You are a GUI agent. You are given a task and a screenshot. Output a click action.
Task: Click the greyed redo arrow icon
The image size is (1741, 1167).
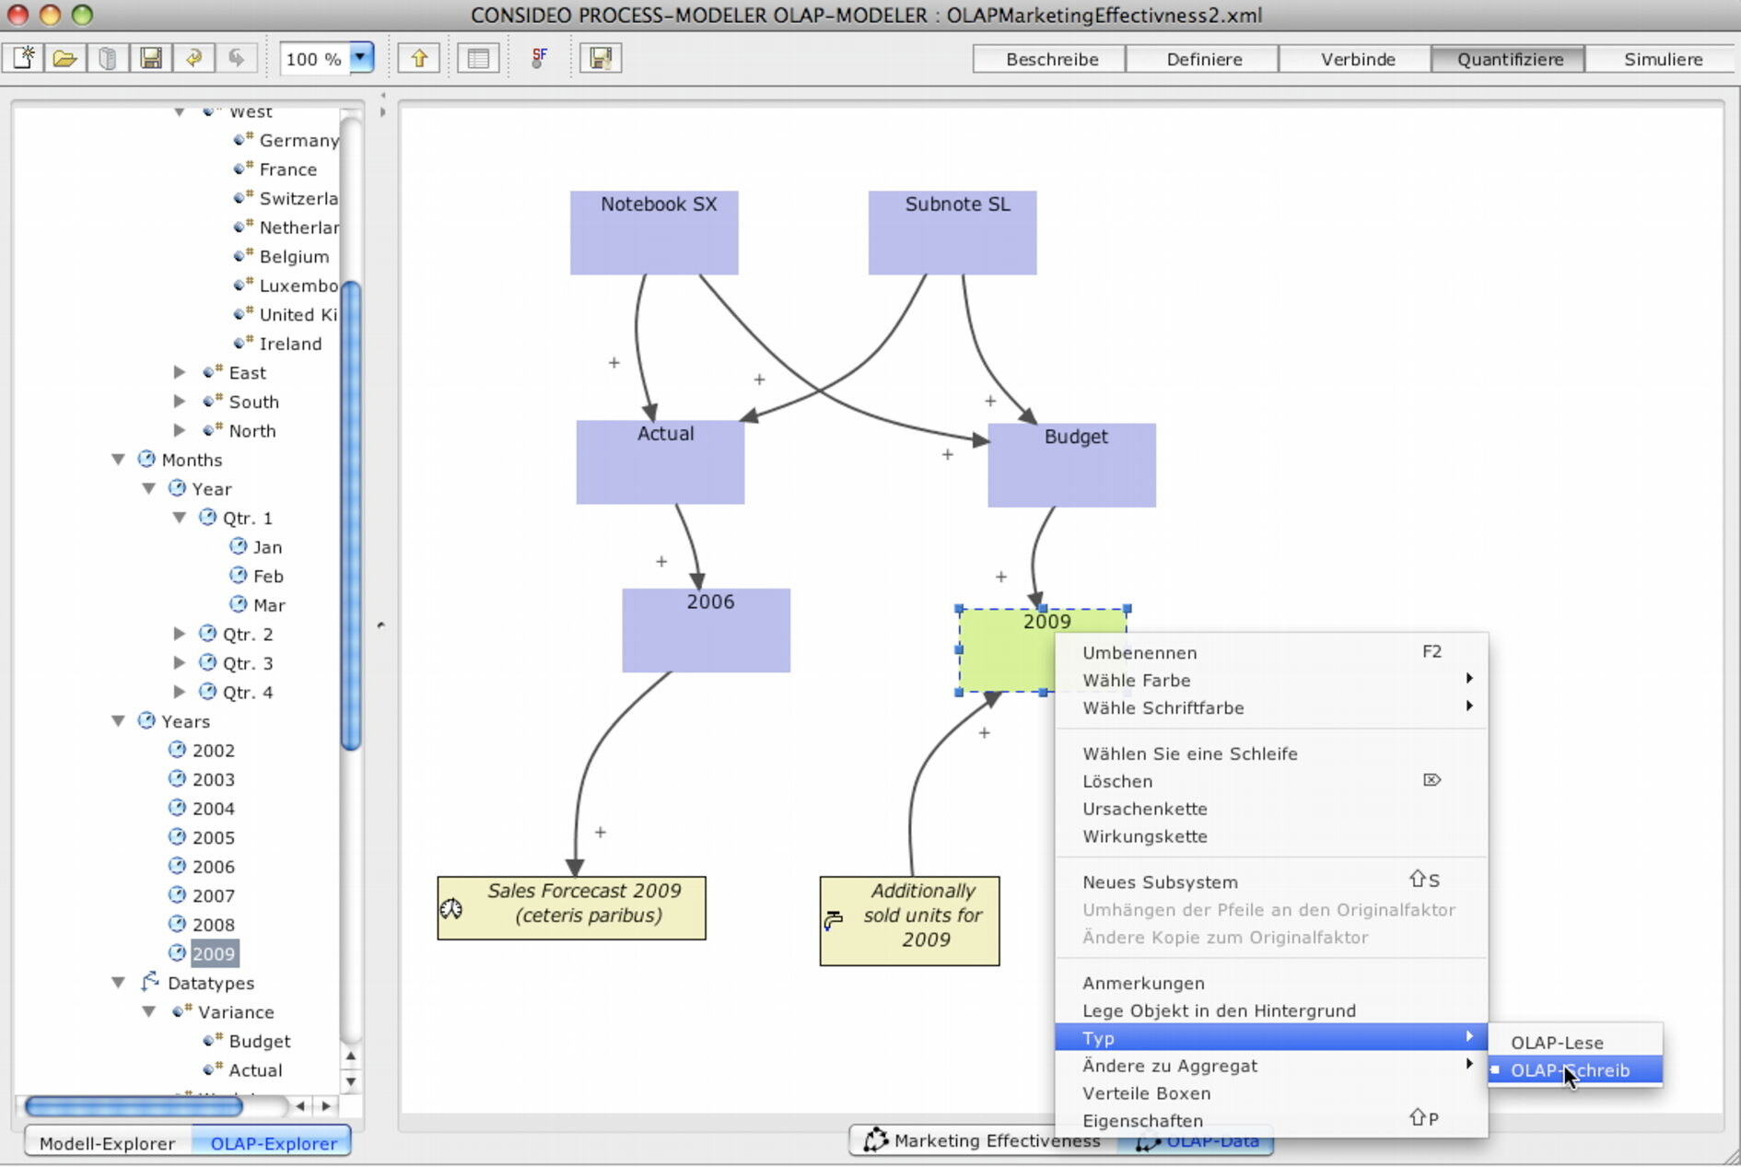click(237, 58)
